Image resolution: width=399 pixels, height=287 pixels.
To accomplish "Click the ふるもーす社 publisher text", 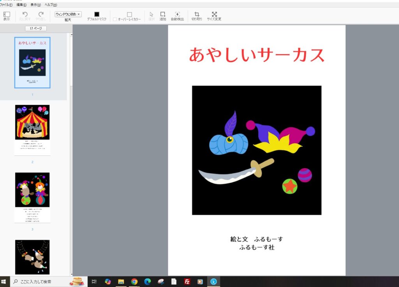I will pyautogui.click(x=257, y=247).
